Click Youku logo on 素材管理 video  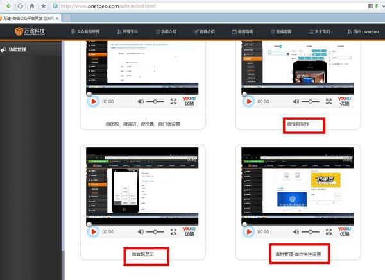tap(344, 231)
